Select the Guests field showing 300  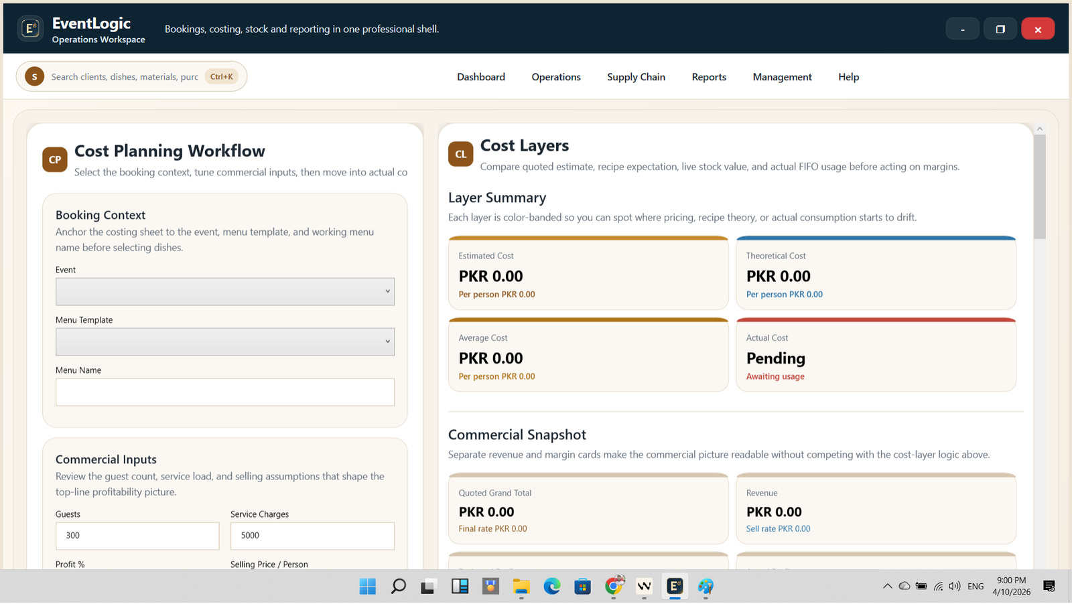click(x=137, y=536)
